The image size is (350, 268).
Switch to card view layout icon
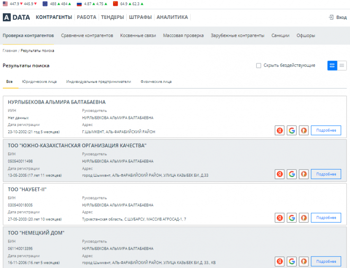click(332, 65)
